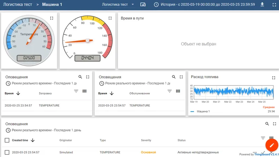Select TEMPERATURE row in 'Заправка' widget
The height and width of the screenshot is (157, 279).
47,105
